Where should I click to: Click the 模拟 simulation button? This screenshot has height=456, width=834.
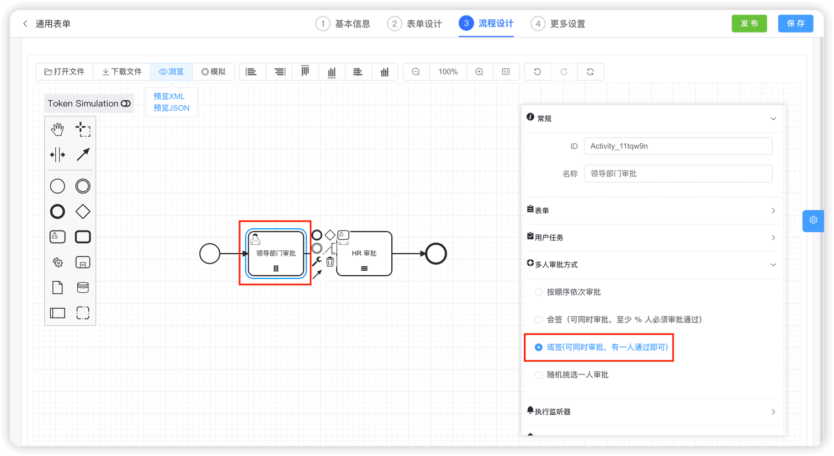214,72
